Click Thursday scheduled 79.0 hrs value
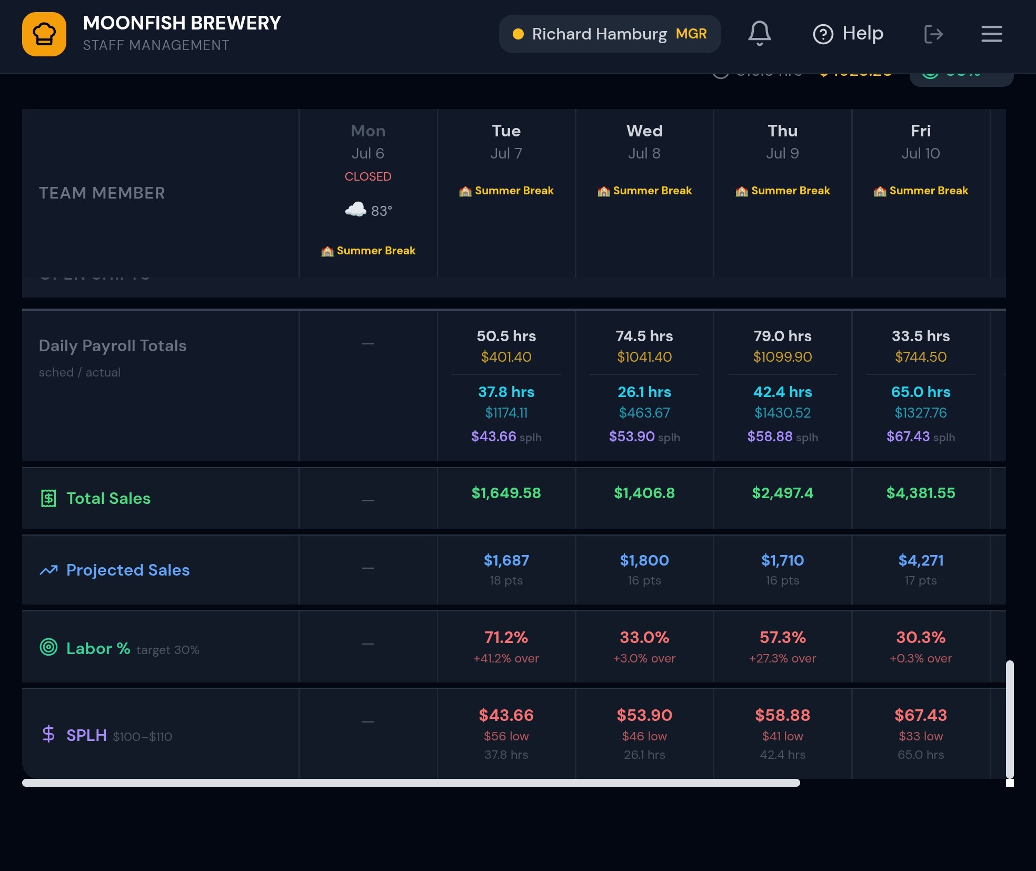Image resolution: width=1036 pixels, height=871 pixels. [783, 336]
